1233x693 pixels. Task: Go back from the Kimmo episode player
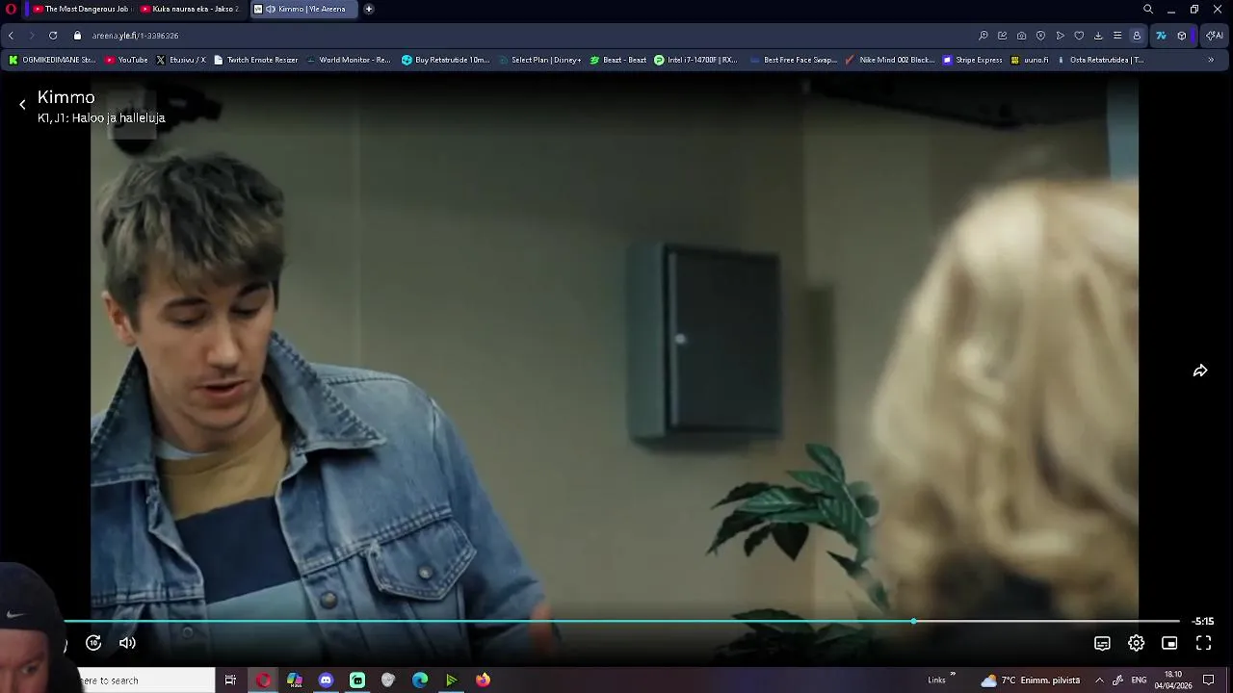click(22, 105)
